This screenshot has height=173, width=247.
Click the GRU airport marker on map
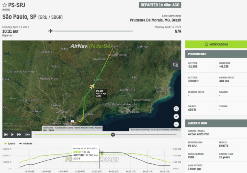(x=72, y=122)
